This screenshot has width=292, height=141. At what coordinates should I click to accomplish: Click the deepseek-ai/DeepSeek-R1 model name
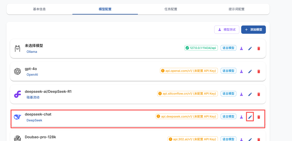pos(48,91)
